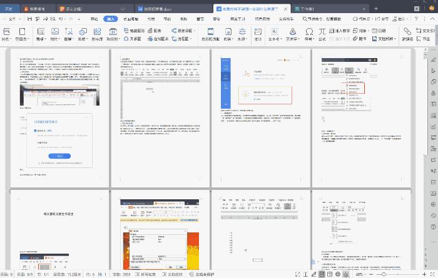Insert a Date
438x278 pixels.
(x=379, y=31)
